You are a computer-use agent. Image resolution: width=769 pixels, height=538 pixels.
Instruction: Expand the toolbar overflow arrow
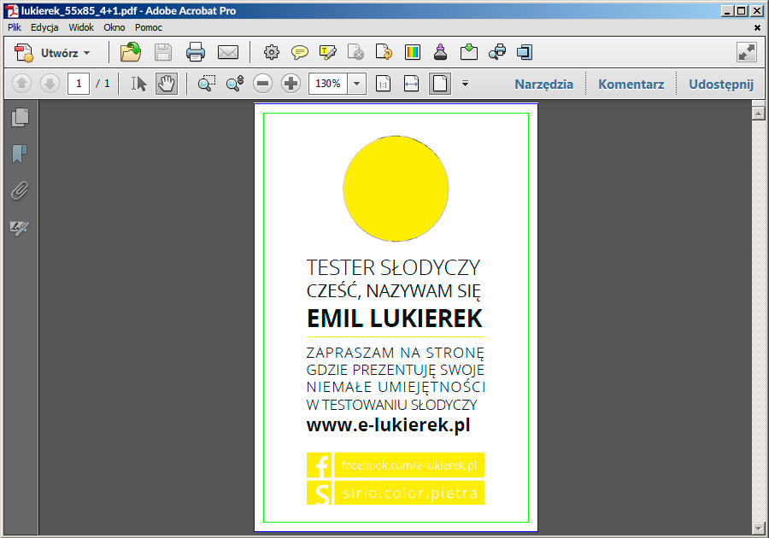(465, 84)
